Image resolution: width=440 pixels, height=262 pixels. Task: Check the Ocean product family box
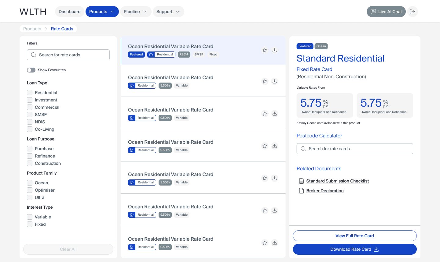(x=30, y=183)
